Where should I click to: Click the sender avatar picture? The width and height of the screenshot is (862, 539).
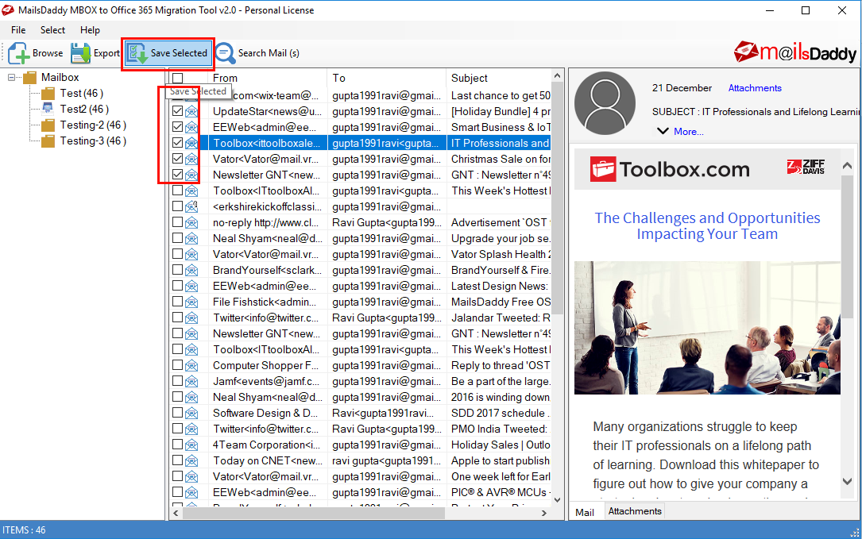tap(605, 103)
